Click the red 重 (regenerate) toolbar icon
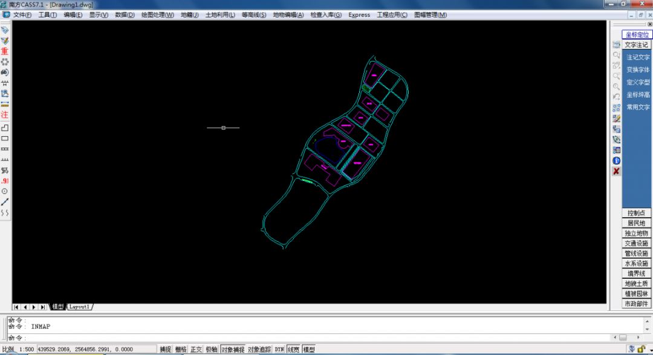 (5, 51)
